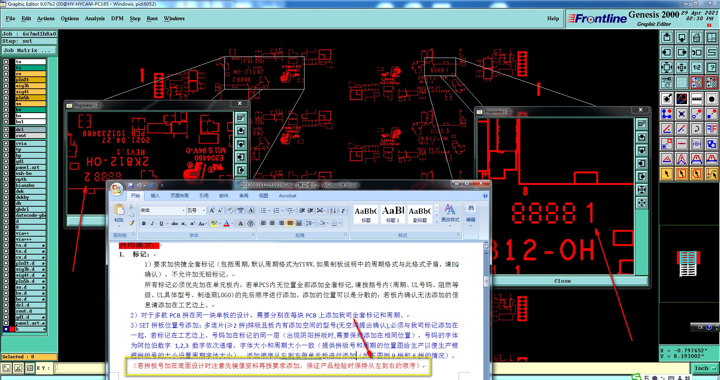Click the strikethrough abc icon
Viewport: 720px width, 380px height.
tap(174, 224)
